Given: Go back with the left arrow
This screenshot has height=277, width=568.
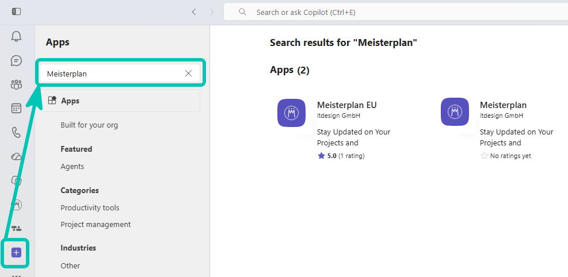Looking at the screenshot, I should click(x=194, y=12).
